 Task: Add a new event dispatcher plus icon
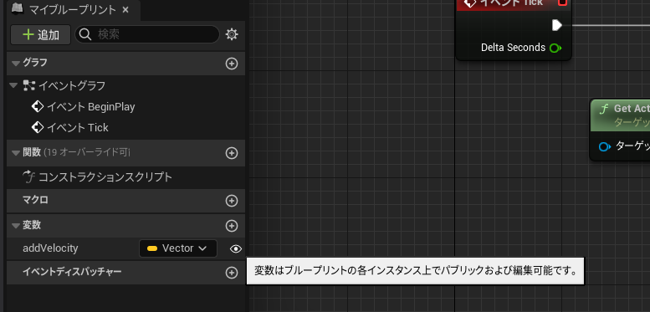click(232, 272)
